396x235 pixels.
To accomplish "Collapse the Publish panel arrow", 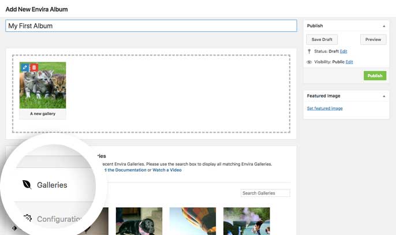I will point(384,26).
